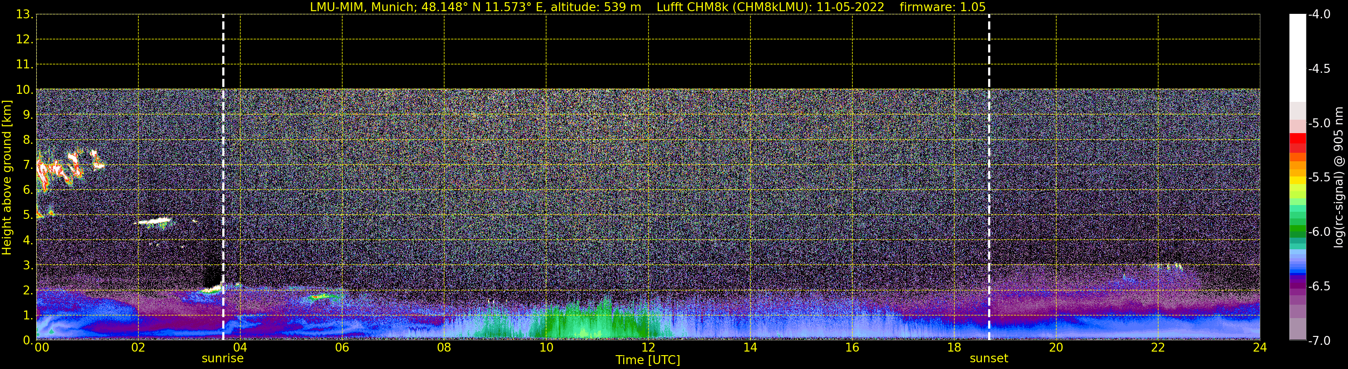Select the "Lufft CHM8k (CHM8kLMU): 11-05-2022" title text
This screenshot has width=1348, height=369.
pyautogui.click(x=770, y=7)
